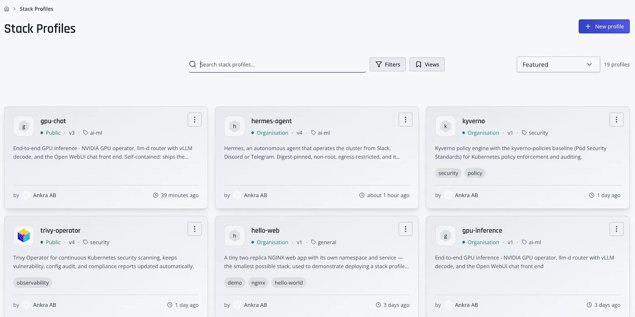
Task: Click the ai-ml category tag on hermes-agent
Action: tap(321, 133)
